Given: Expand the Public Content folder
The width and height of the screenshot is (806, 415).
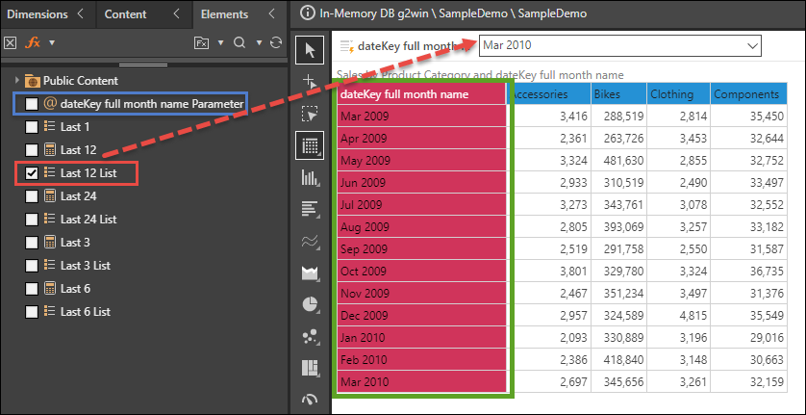Looking at the screenshot, I should point(17,81).
